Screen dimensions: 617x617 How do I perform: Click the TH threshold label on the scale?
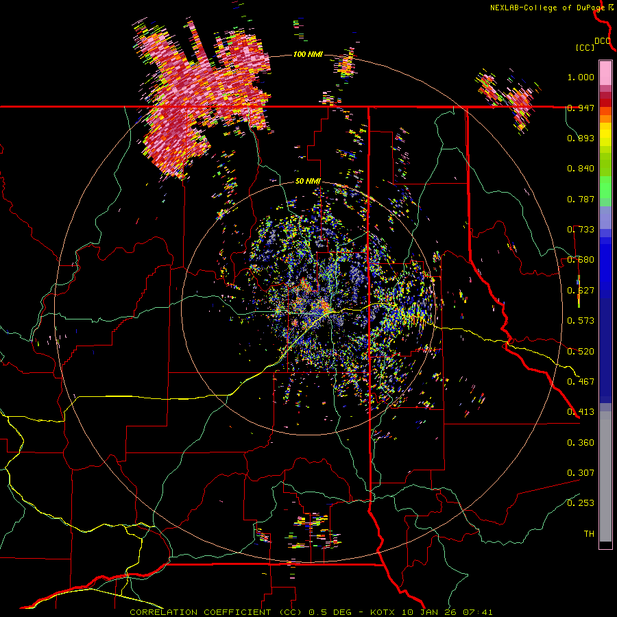589,534
